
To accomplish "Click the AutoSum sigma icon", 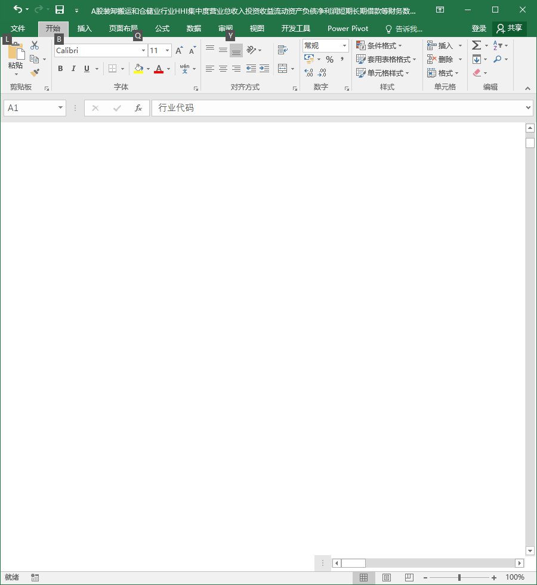I will [476, 45].
